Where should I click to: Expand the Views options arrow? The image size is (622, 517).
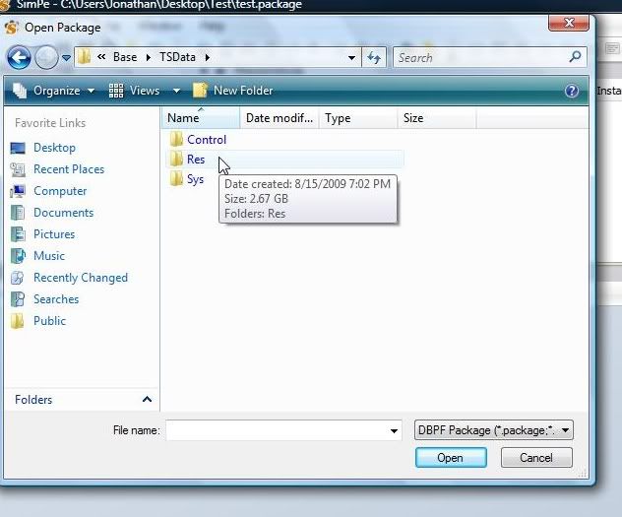(177, 91)
